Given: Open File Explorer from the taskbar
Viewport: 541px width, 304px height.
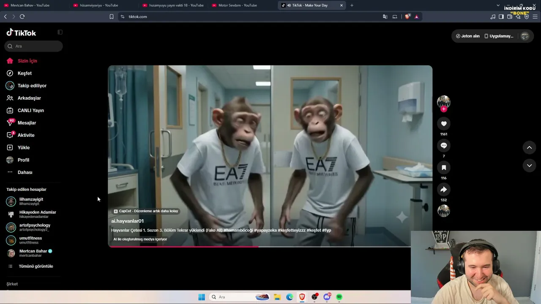Looking at the screenshot, I should click(277, 297).
